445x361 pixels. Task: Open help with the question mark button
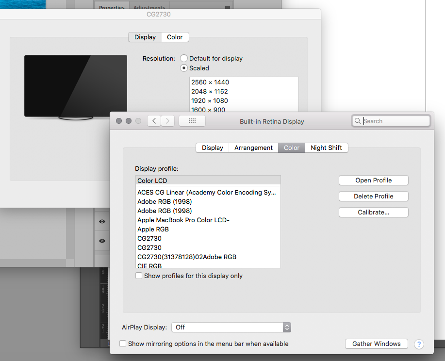(419, 344)
